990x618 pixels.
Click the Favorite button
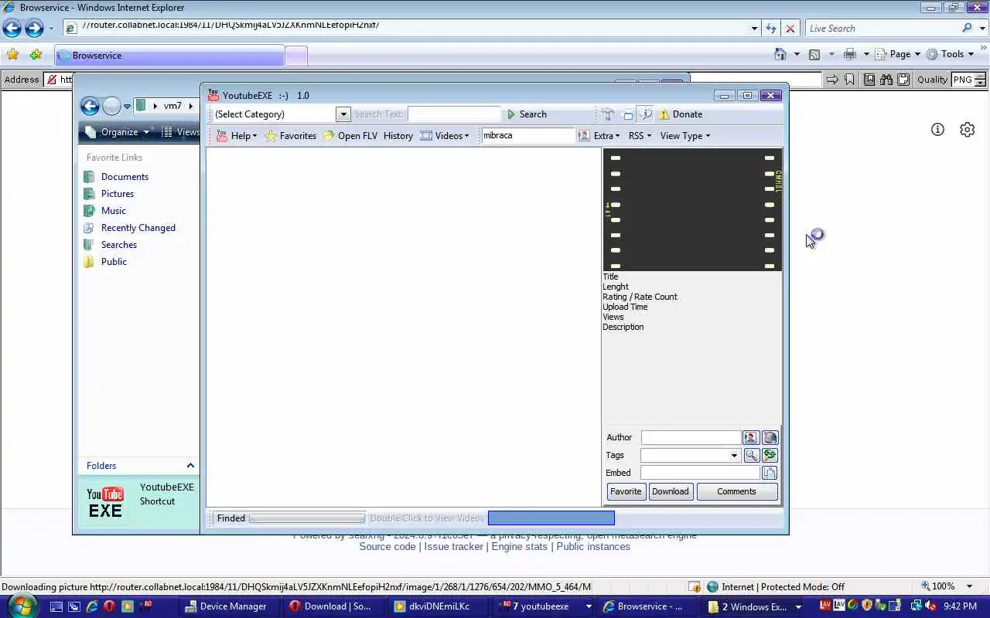tap(626, 491)
